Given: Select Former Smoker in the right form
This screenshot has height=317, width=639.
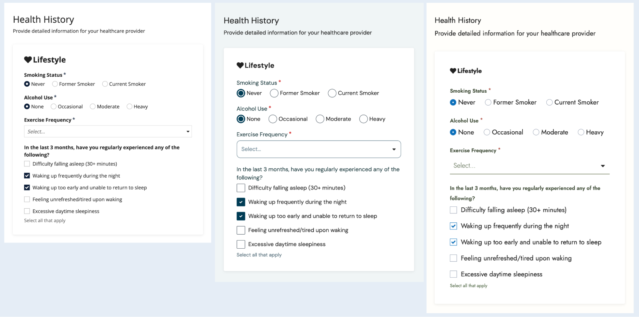Looking at the screenshot, I should (x=488, y=103).
